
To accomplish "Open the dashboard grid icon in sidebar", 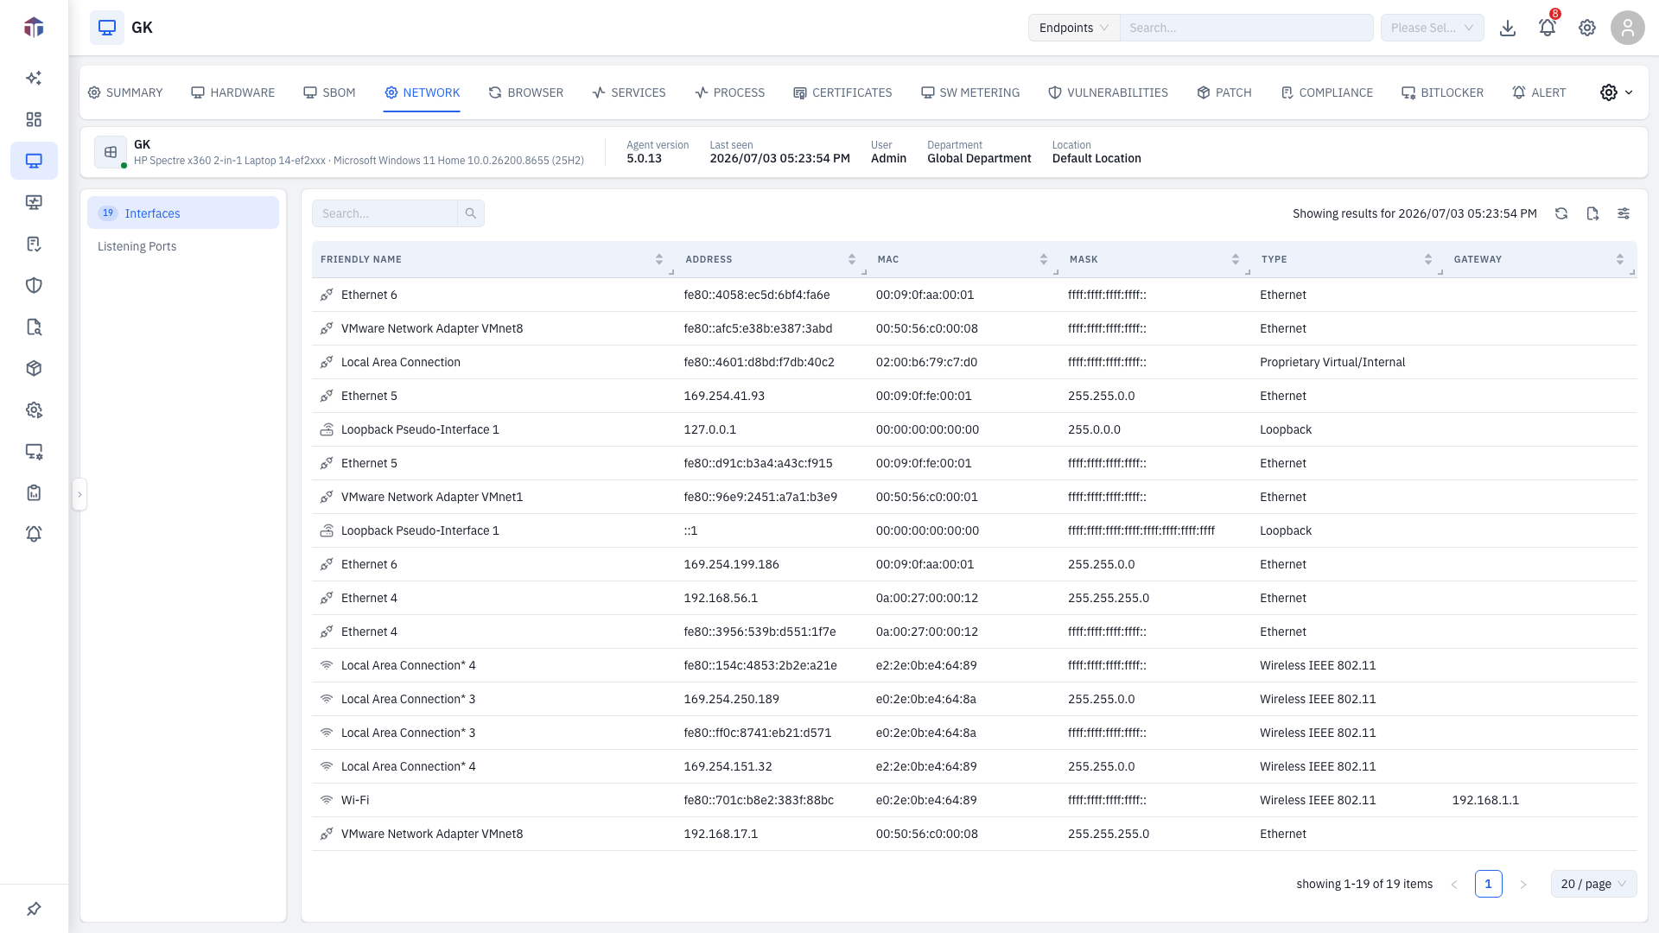I will click(34, 119).
